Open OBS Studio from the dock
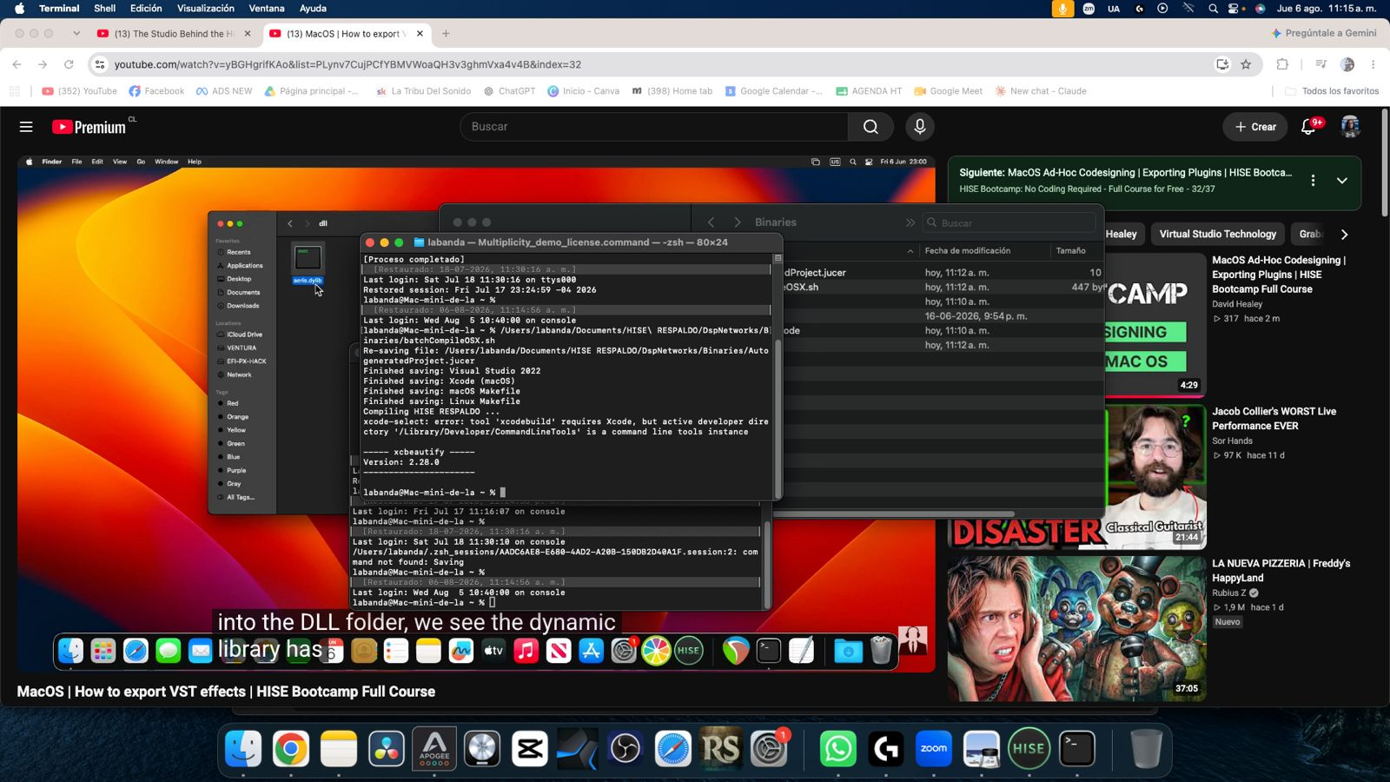 625,749
